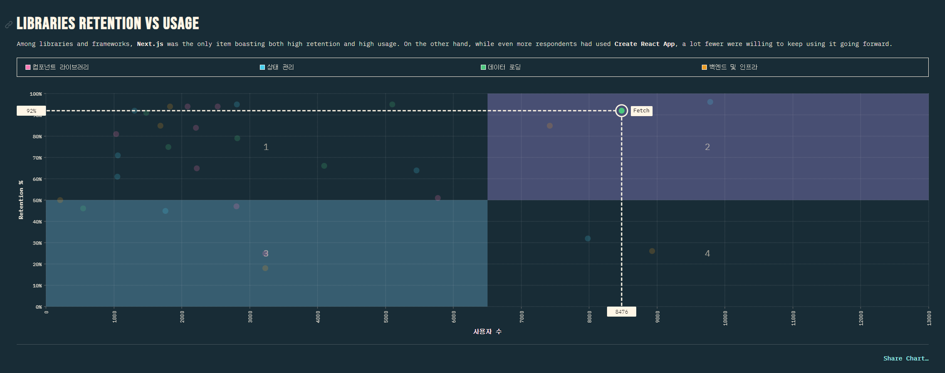Open the Share Chart… link
This screenshot has height=373, width=945.
[906, 358]
